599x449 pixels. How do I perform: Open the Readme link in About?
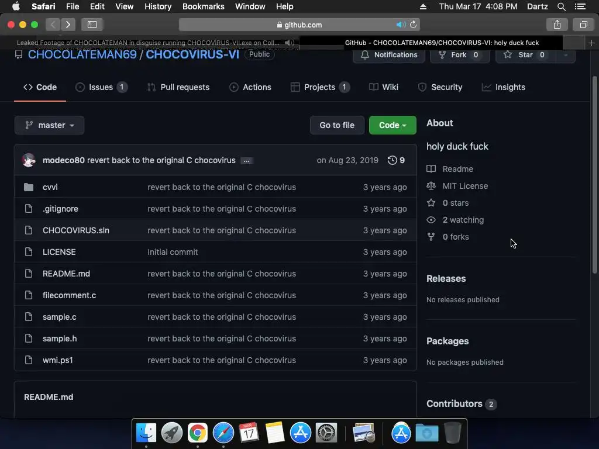coord(457,169)
